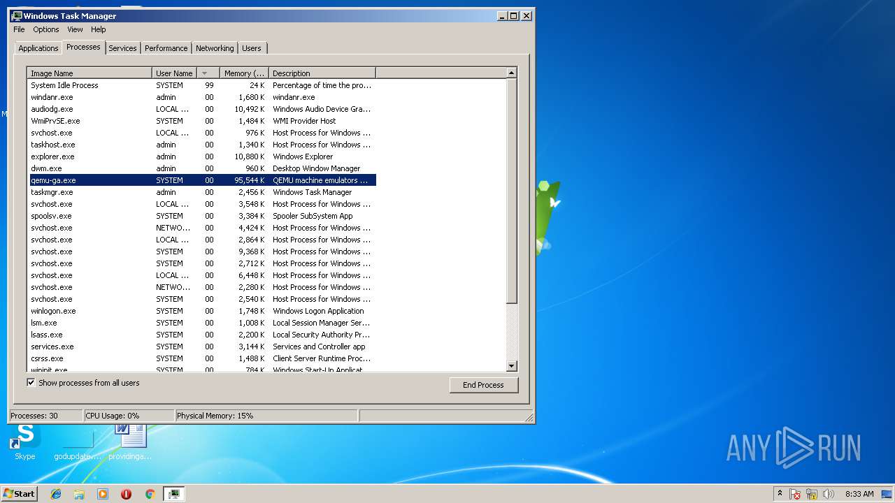Select the lsm.exe process

202,323
